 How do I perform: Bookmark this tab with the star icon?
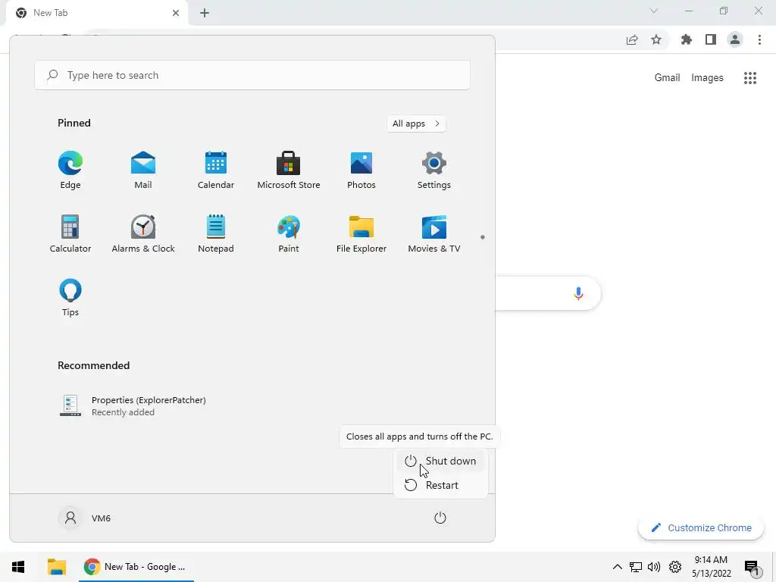pyautogui.click(x=656, y=39)
